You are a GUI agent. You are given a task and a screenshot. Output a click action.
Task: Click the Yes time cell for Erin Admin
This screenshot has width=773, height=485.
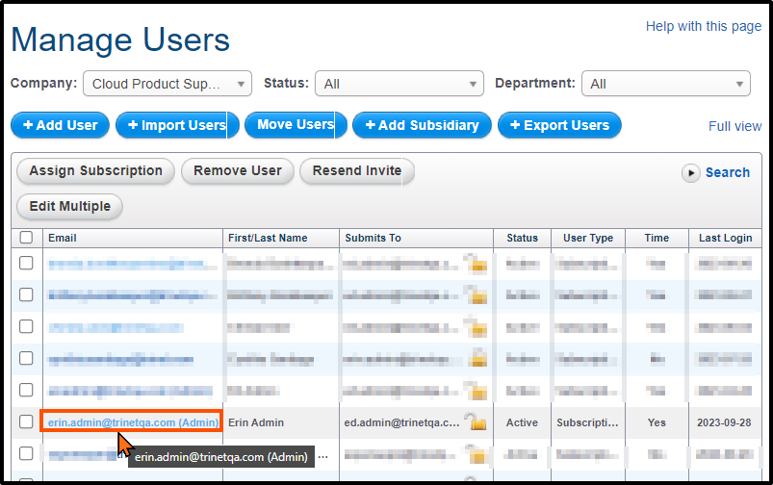(657, 422)
